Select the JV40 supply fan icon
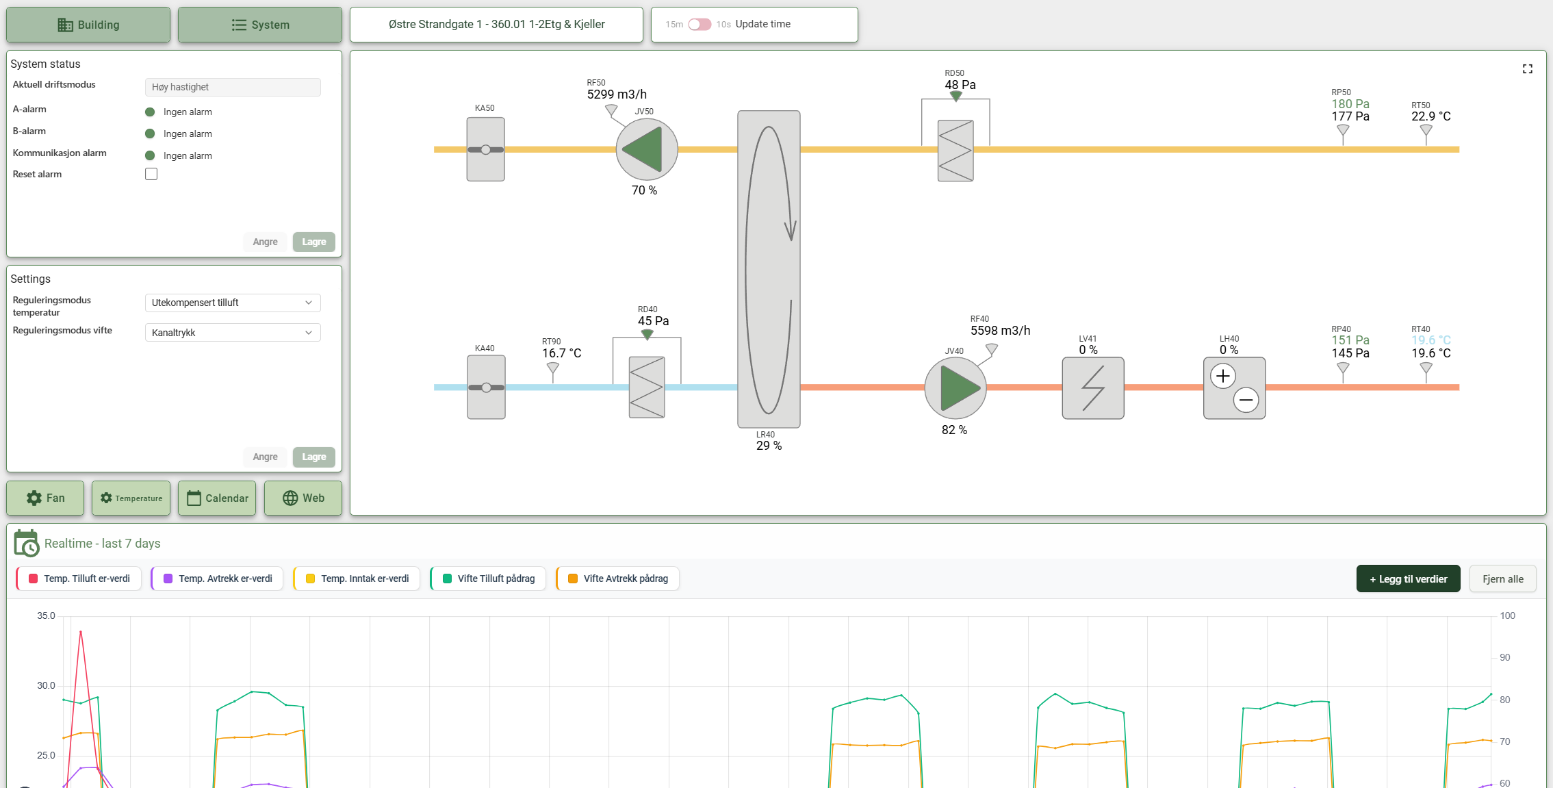Screen dimensions: 1553x788 pos(955,387)
